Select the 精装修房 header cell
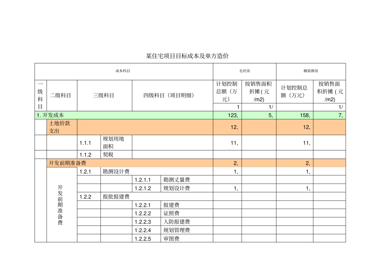 (311, 72)
